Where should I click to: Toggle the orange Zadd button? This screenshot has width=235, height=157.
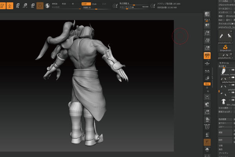coord(86,4)
